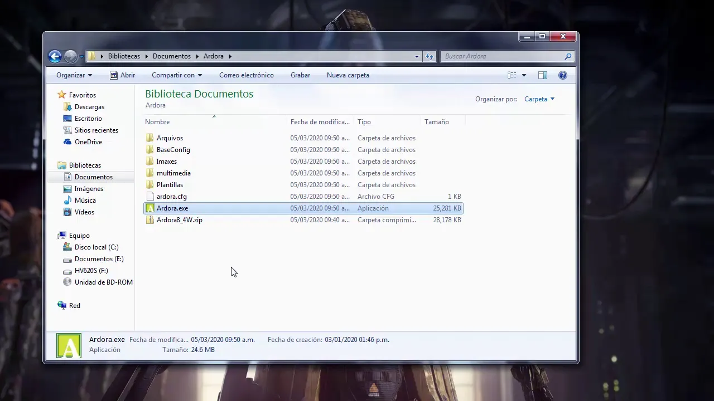Click the Forward navigation arrow button
The height and width of the screenshot is (401, 714).
click(70, 56)
